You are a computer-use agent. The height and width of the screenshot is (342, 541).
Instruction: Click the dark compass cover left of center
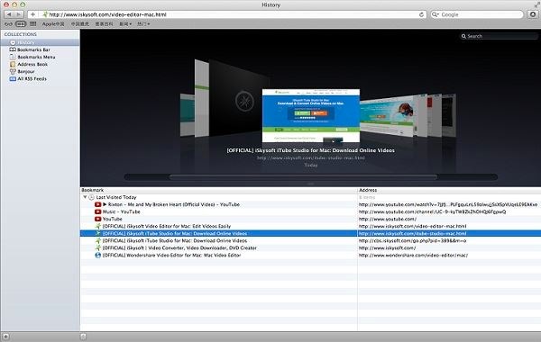click(x=239, y=99)
